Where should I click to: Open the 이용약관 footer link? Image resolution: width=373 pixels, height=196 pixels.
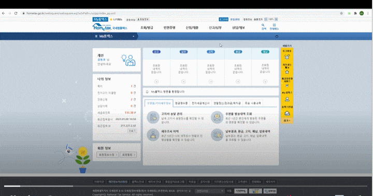click(99, 181)
